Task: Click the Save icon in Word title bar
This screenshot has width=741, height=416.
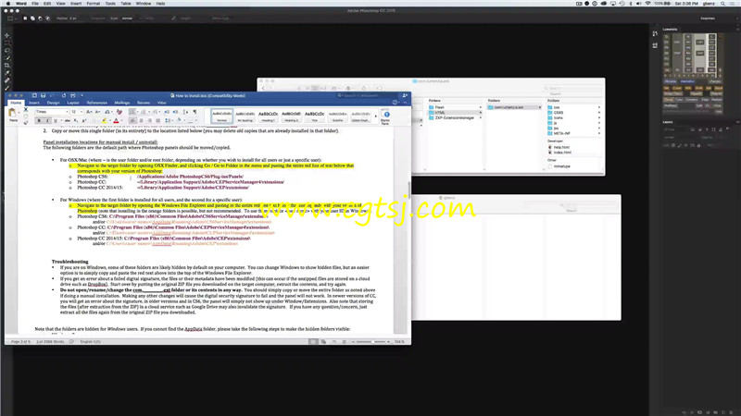Action: pyautogui.click(x=43, y=95)
